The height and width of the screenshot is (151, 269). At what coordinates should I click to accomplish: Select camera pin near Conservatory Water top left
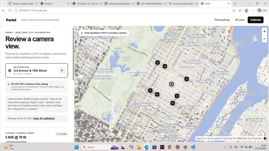[x=158, y=63]
